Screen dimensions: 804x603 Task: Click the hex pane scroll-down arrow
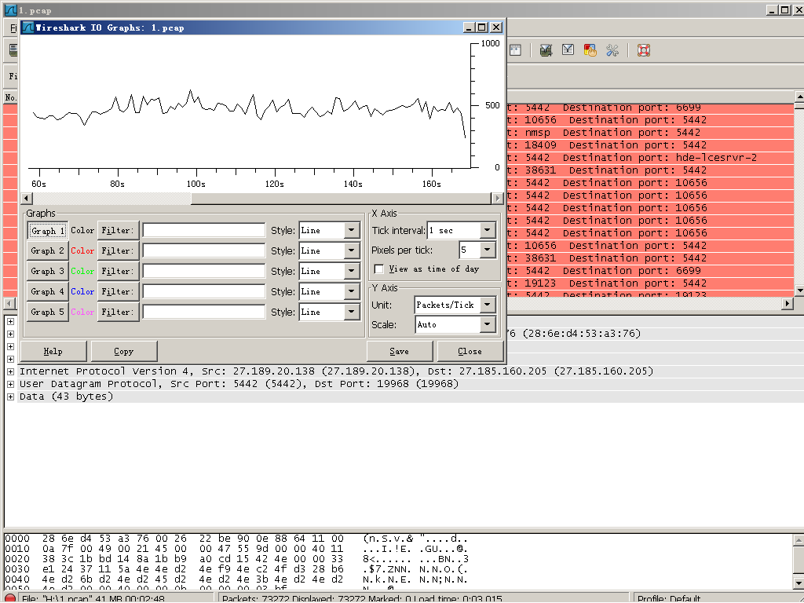799,583
